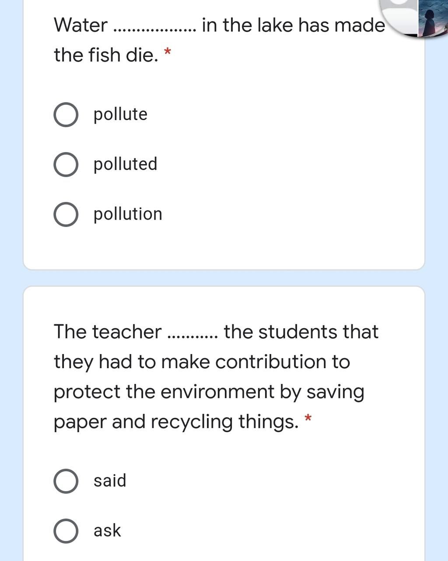Open the anime profile picture thumbnail

coord(433,18)
